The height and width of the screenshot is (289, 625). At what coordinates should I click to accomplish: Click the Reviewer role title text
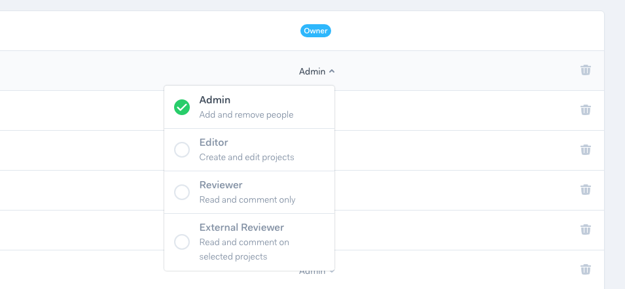tap(221, 184)
